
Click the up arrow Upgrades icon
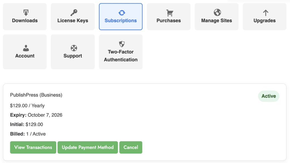(x=265, y=12)
